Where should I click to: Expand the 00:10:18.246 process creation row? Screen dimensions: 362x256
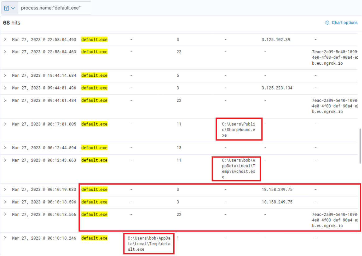(x=5, y=238)
